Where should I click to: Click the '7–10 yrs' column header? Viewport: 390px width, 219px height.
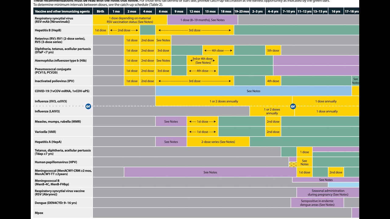click(289, 11)
